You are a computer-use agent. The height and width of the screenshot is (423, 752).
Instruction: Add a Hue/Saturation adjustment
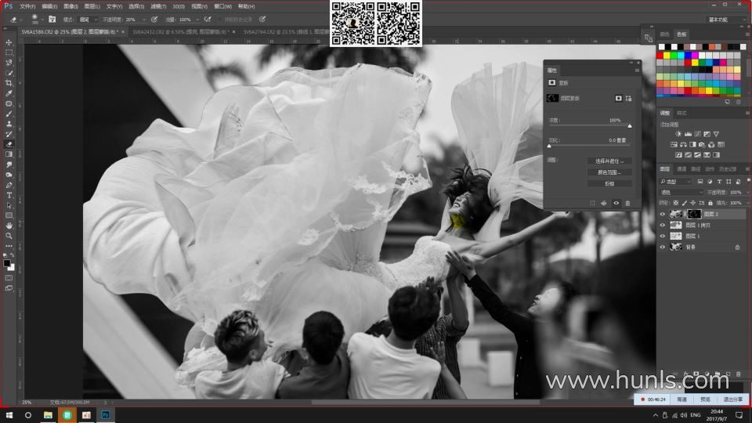(x=674, y=144)
